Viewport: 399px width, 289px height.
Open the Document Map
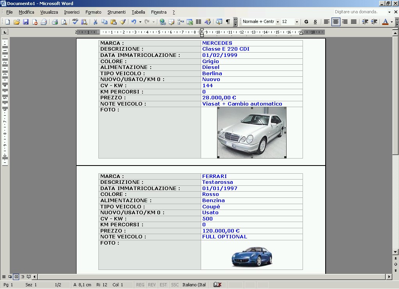[x=219, y=22]
